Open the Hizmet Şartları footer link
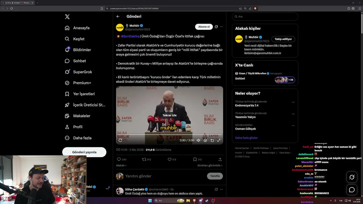The image size is (363, 204). point(242,148)
